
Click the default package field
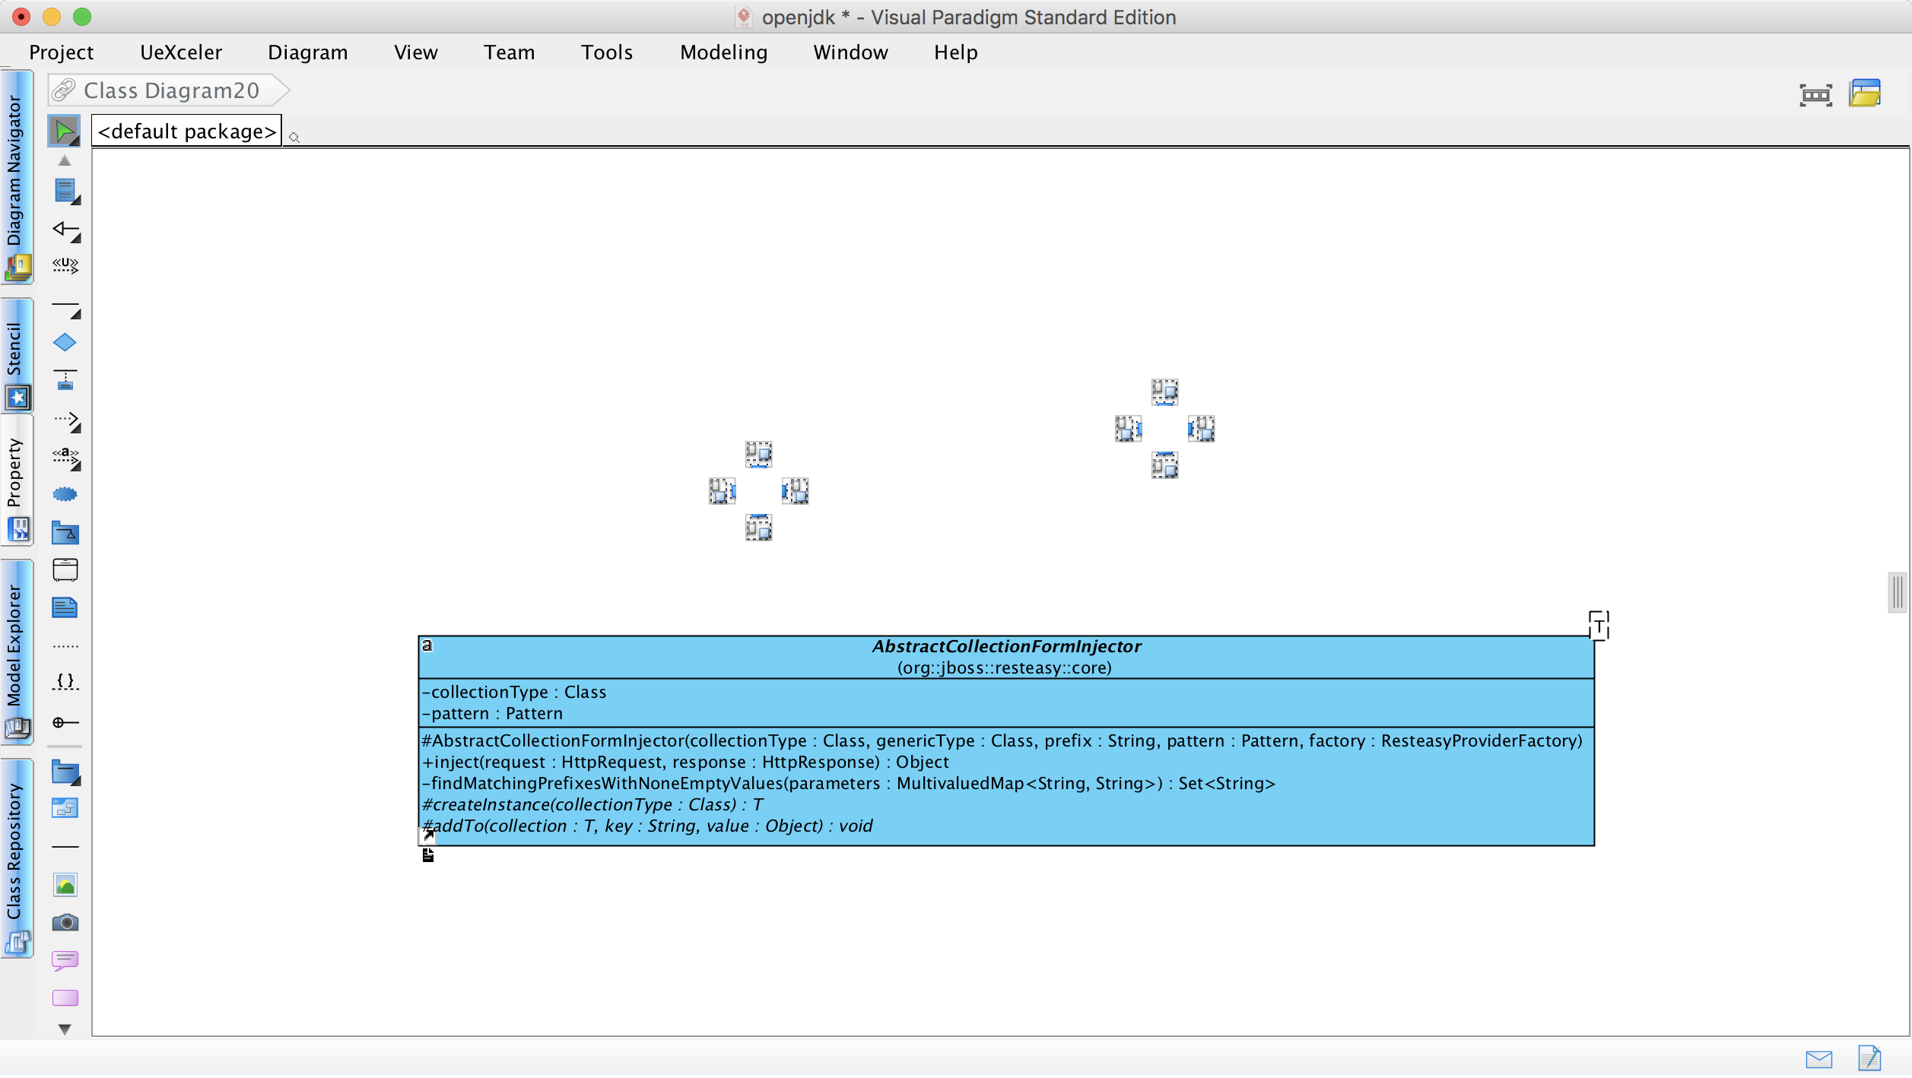coord(186,132)
